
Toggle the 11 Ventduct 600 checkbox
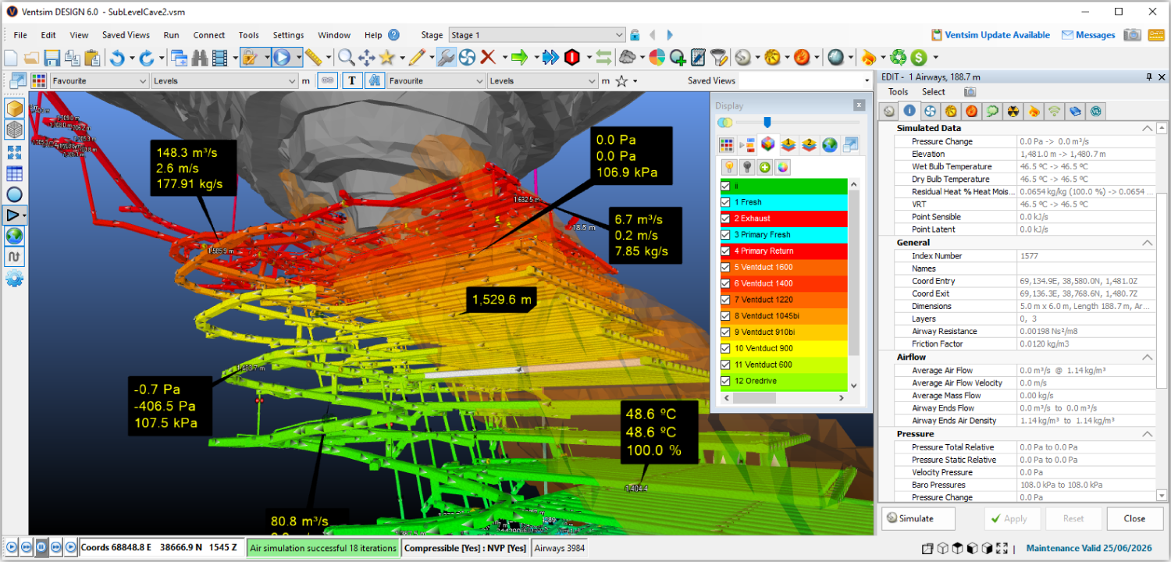coord(726,365)
